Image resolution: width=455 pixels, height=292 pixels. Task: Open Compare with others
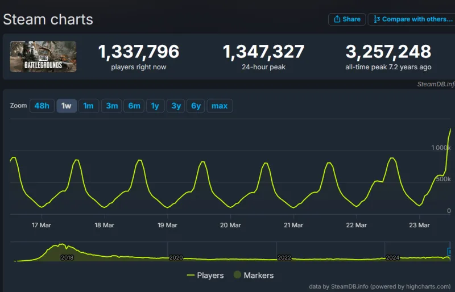coord(412,19)
